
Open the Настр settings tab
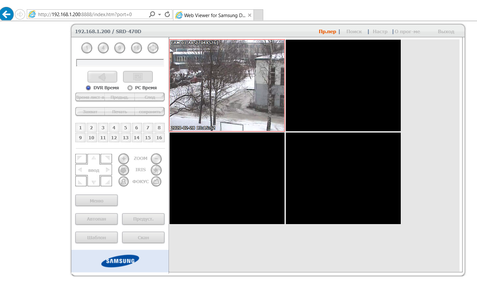pyautogui.click(x=380, y=32)
